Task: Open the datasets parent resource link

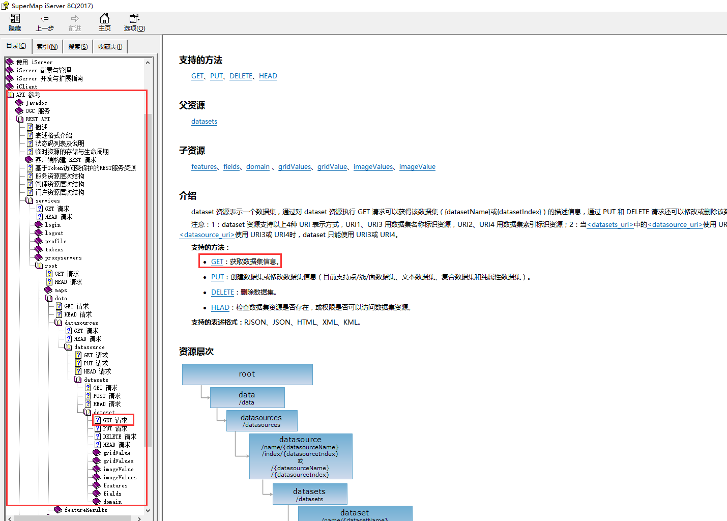Action: point(204,121)
